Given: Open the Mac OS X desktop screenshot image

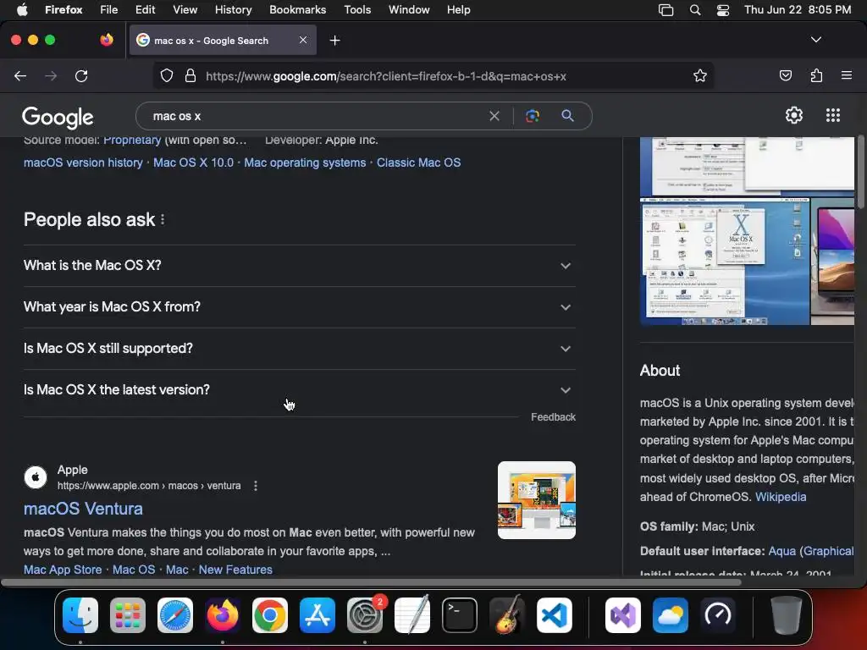Looking at the screenshot, I should click(x=725, y=262).
